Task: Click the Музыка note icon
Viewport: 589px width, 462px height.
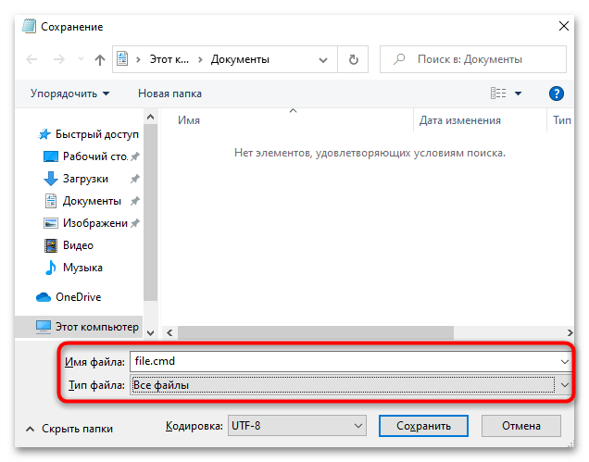Action: coord(50,268)
